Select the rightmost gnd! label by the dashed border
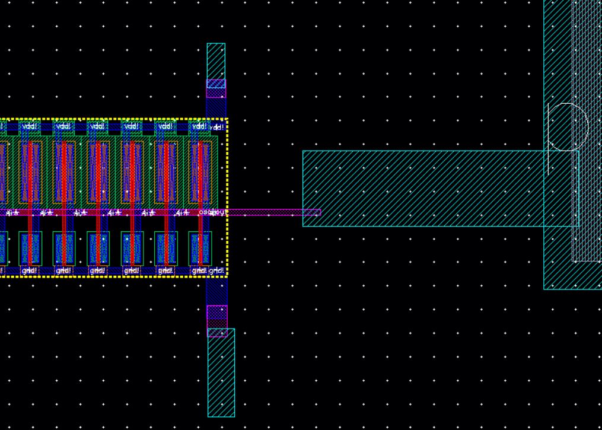This screenshot has width=602, height=430. coord(216,271)
